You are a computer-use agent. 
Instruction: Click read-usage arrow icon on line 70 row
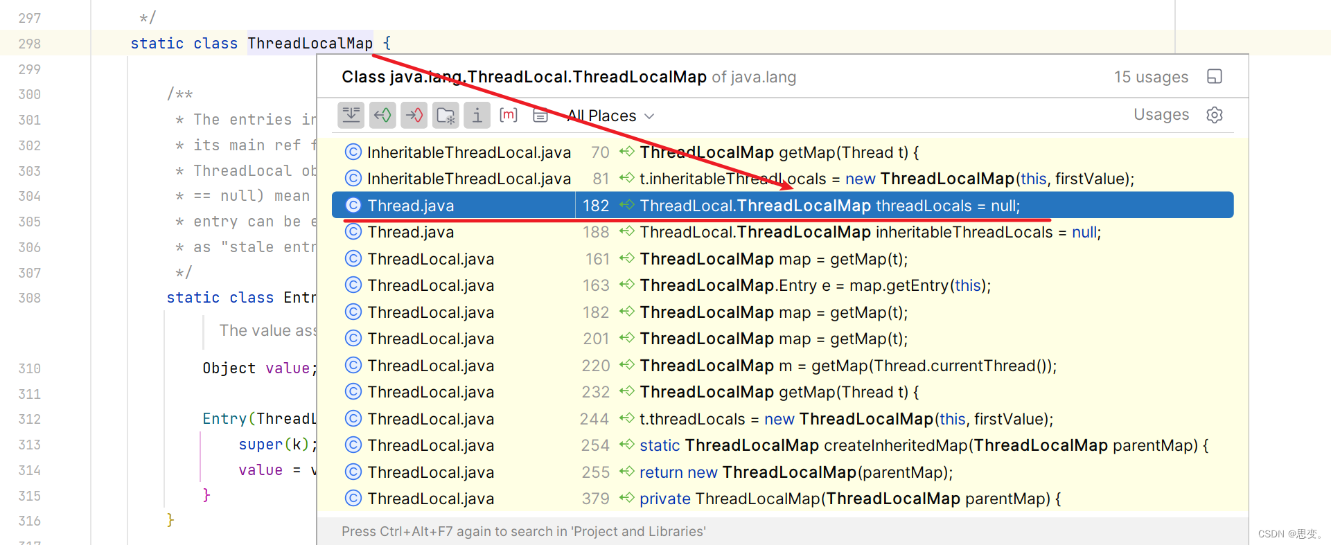(626, 152)
